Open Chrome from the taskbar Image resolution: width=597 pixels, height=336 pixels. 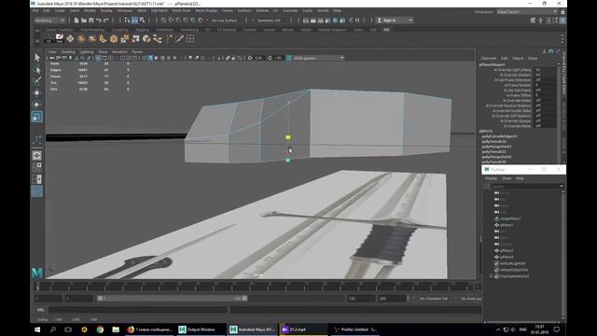click(x=100, y=329)
